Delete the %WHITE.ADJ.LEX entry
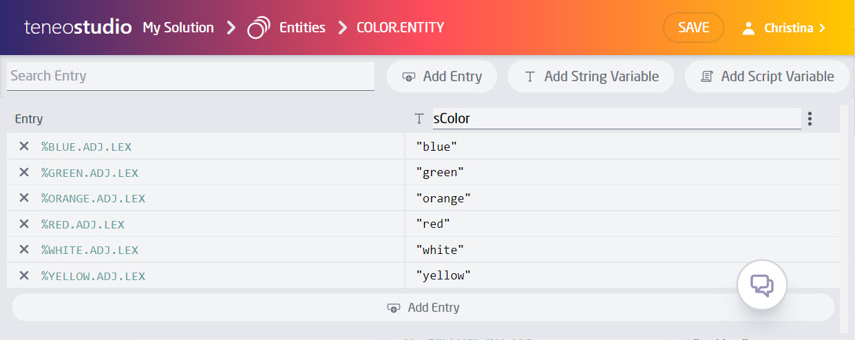 24,250
